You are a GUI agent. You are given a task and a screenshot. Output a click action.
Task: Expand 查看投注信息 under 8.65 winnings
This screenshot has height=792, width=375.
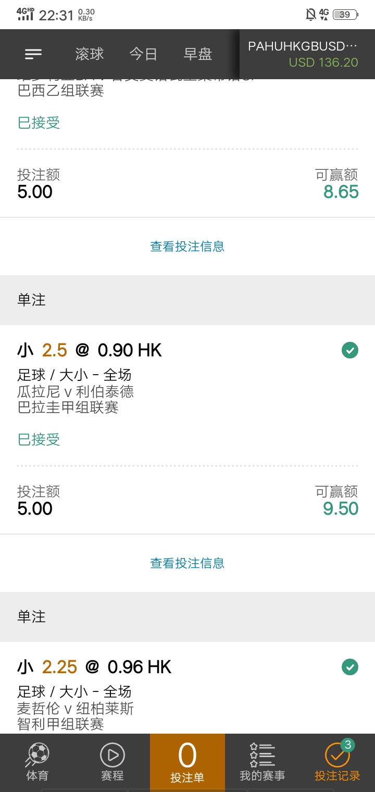(x=187, y=246)
